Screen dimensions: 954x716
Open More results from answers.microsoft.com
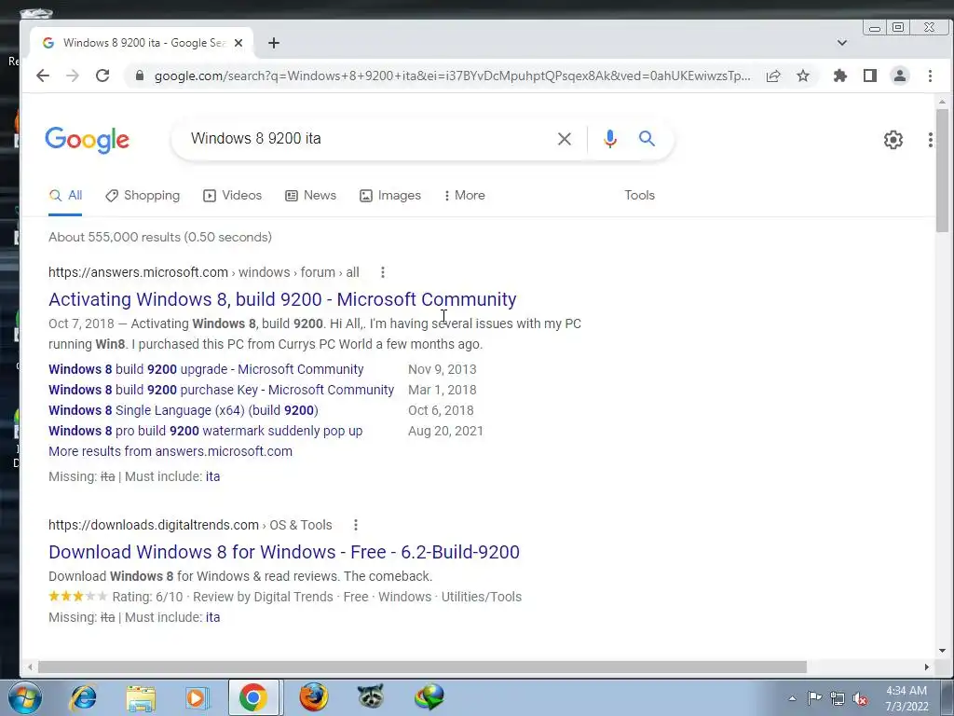[170, 452]
